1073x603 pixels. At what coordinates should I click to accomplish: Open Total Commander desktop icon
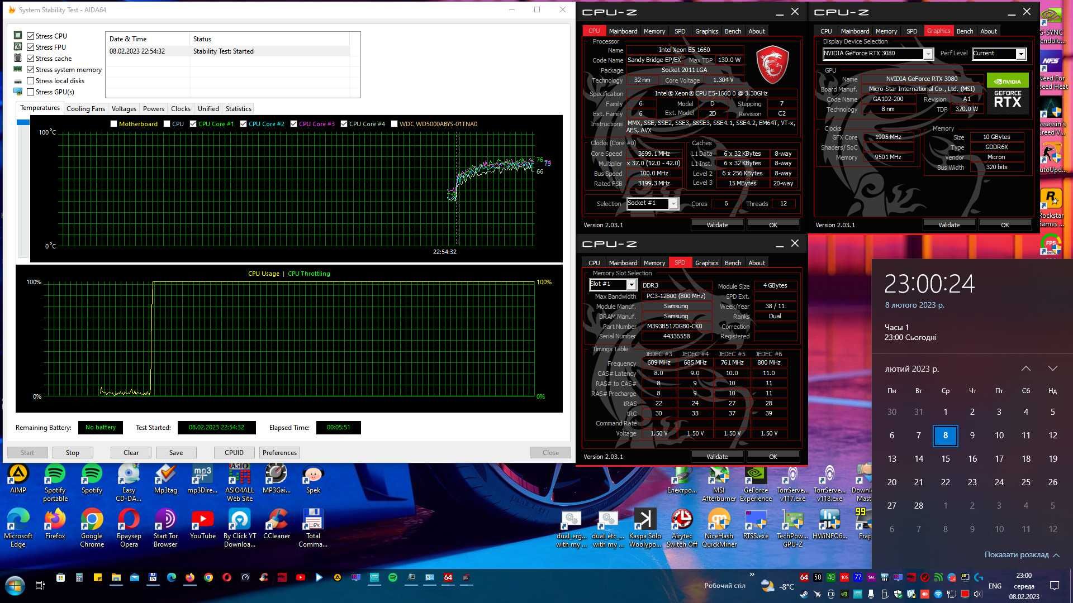(313, 528)
